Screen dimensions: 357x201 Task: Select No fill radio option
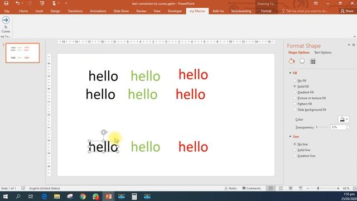(x=295, y=80)
